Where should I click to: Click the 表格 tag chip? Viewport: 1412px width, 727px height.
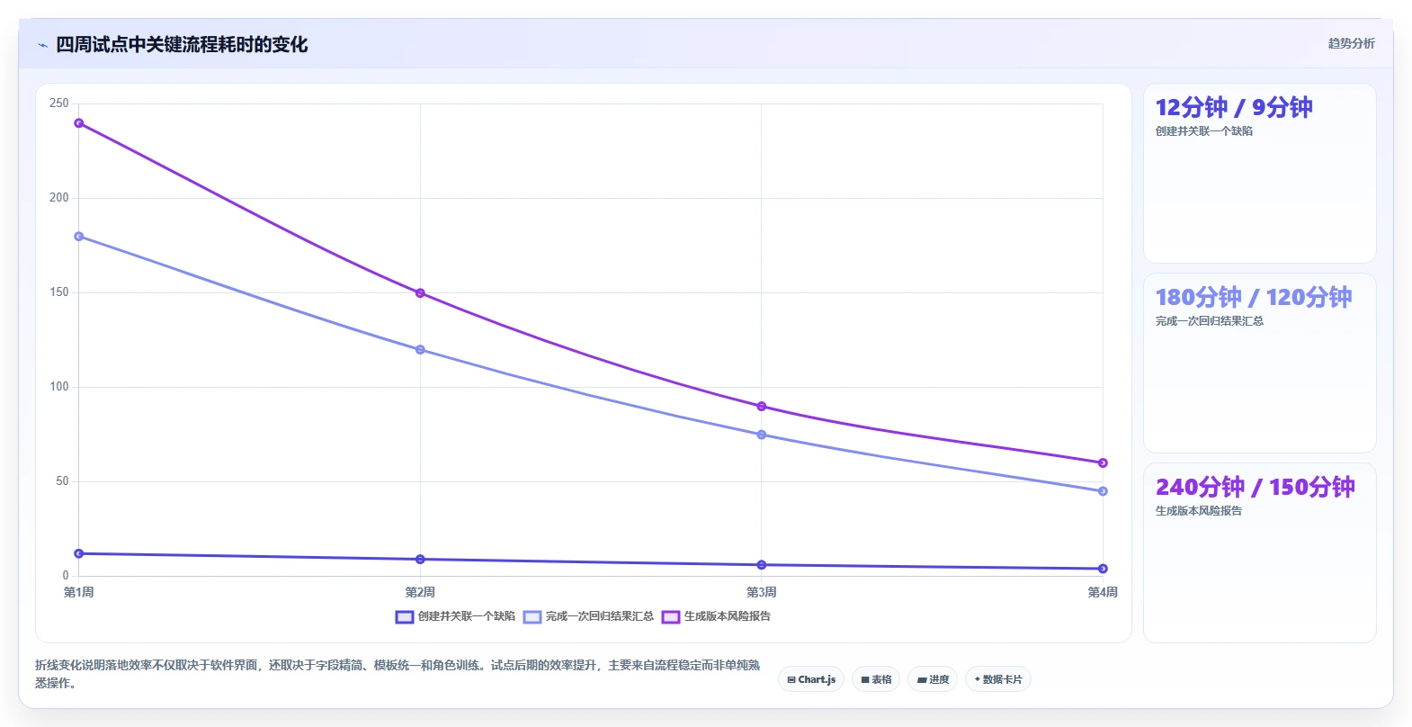pos(876,679)
